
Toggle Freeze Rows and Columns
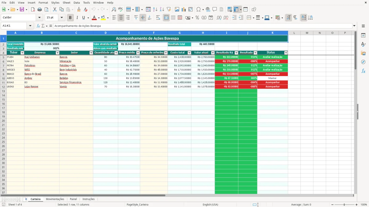(236, 10)
